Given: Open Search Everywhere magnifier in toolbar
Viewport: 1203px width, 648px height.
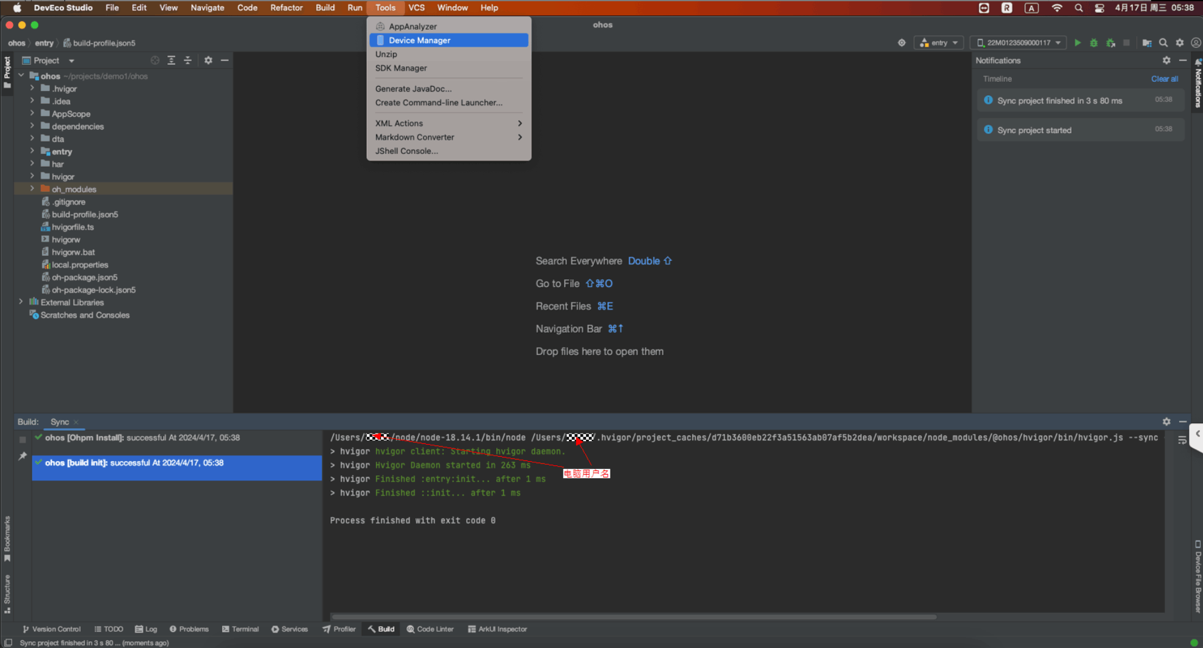Looking at the screenshot, I should tap(1163, 43).
